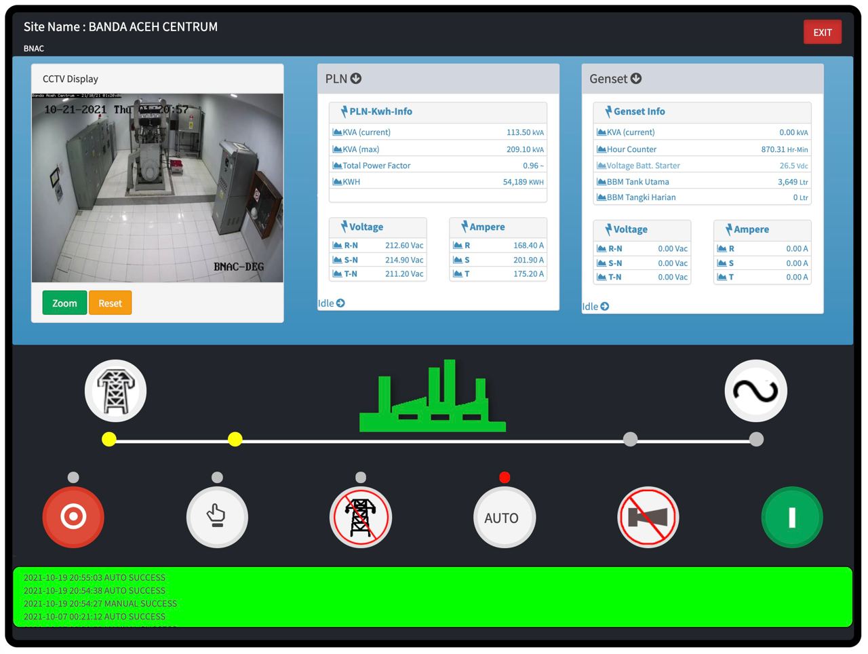Click the green Zoom button
Screen dimensions: 868x654
[x=64, y=303]
